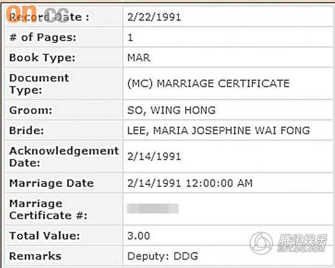Click the Bride field label
This screenshot has height=268, width=335.
26,131
